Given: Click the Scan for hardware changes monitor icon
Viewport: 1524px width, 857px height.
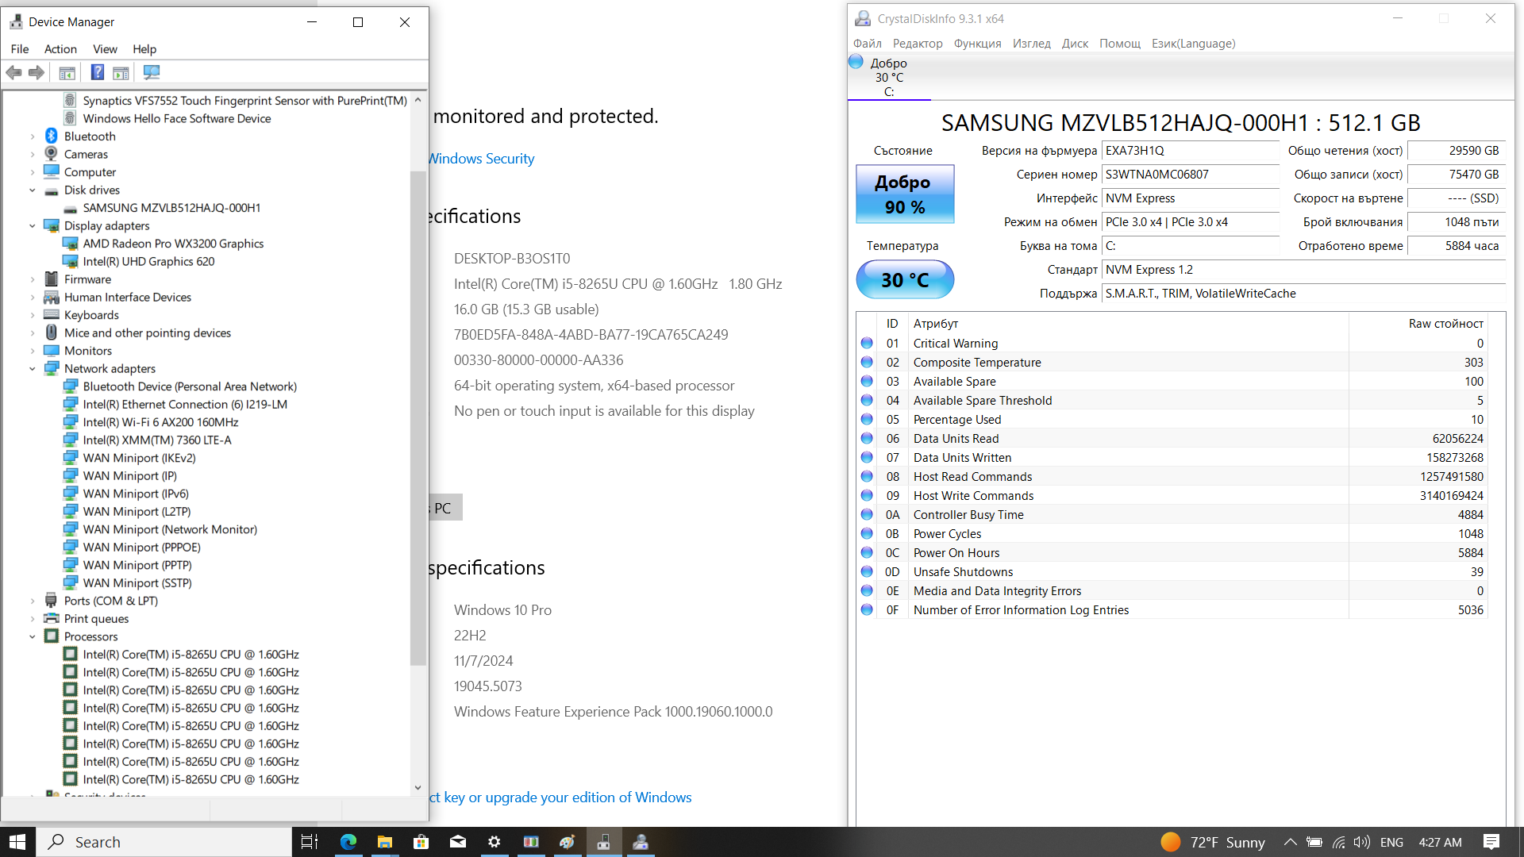Looking at the screenshot, I should (x=151, y=72).
